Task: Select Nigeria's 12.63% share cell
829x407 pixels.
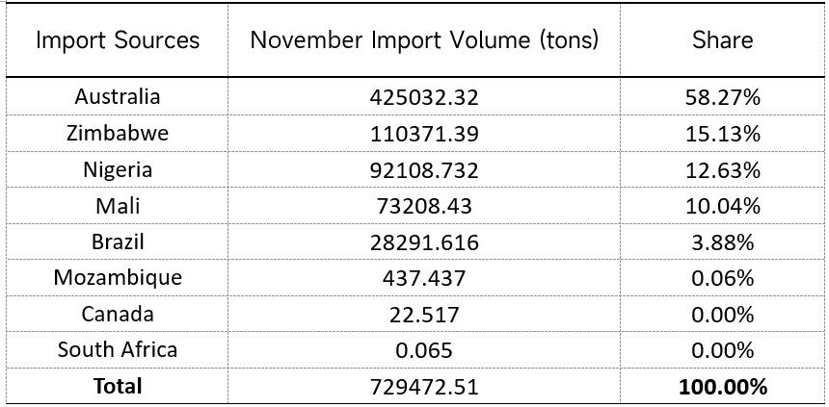Action: tap(722, 170)
